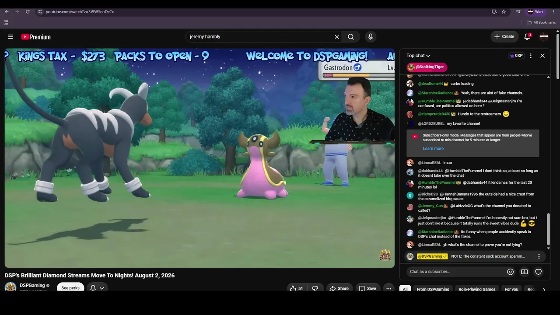Open the YouTube guide hamburger menu
560x315 pixels.
click(x=10, y=37)
